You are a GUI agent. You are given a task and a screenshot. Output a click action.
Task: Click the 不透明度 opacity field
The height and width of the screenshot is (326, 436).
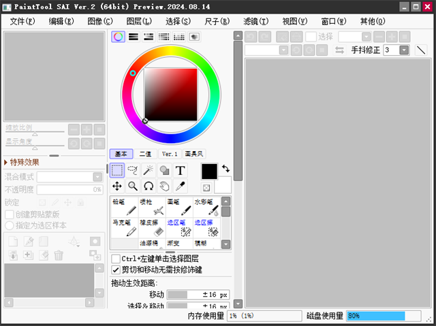69,190
